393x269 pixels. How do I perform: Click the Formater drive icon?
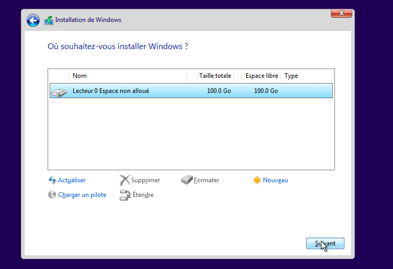(187, 180)
